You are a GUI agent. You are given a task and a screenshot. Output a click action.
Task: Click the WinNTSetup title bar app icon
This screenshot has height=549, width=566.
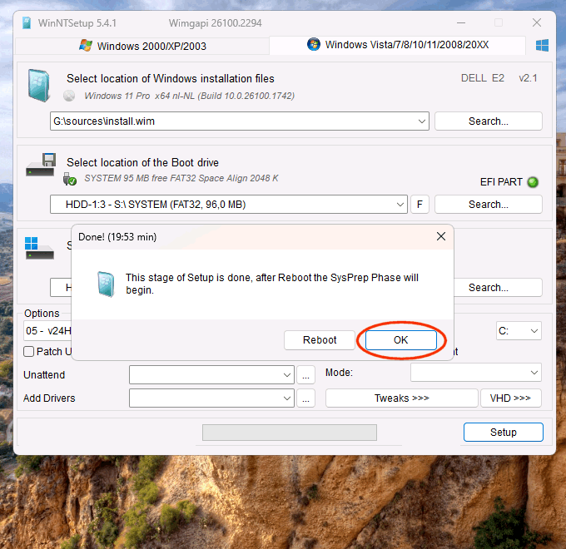tap(27, 22)
